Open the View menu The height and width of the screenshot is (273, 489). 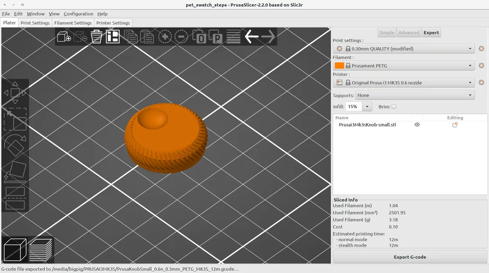click(54, 14)
